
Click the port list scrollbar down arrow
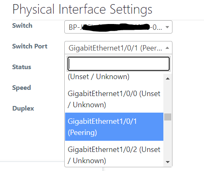(x=168, y=162)
